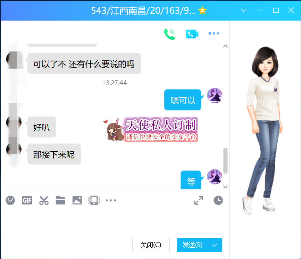The width and height of the screenshot is (301, 259).
Task: Click the Send (发送) button
Action: click(193, 245)
